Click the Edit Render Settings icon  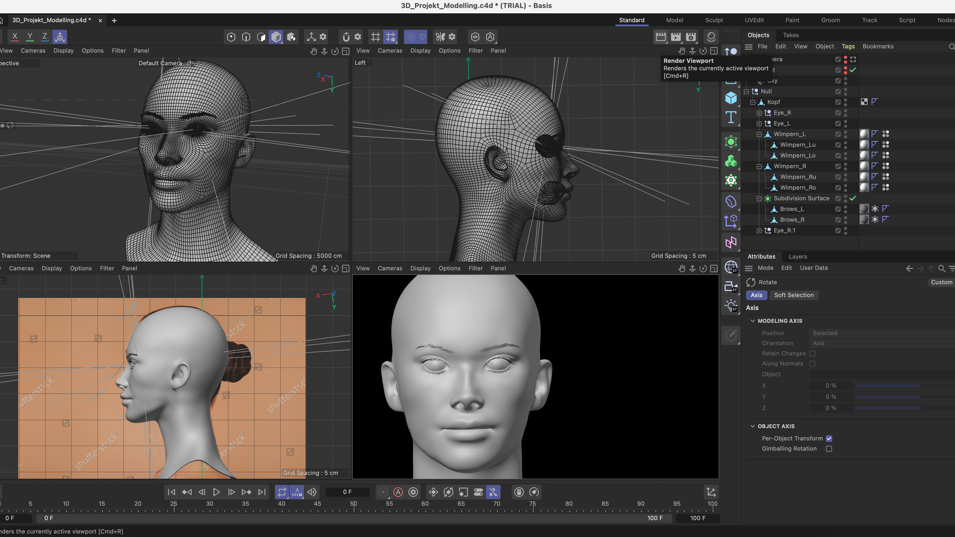click(690, 37)
